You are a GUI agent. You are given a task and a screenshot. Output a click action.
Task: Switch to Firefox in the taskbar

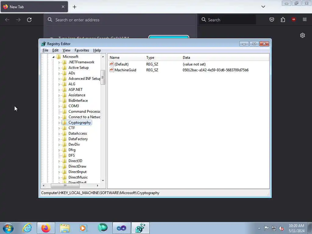[46, 228]
